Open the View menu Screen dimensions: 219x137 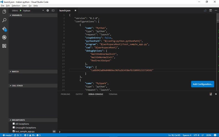[x=24, y=6]
